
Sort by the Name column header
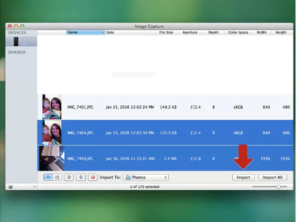85,33
